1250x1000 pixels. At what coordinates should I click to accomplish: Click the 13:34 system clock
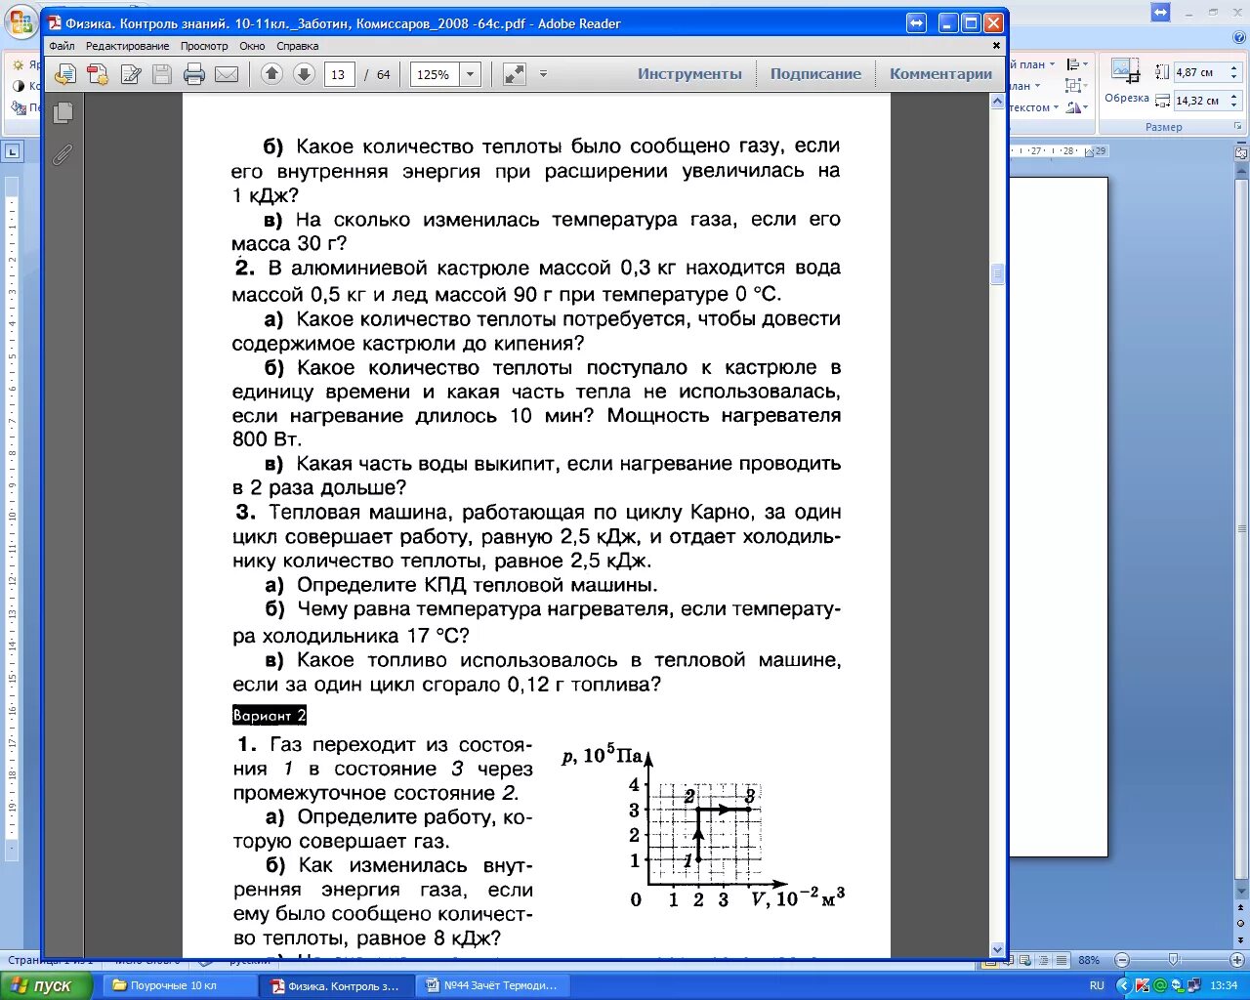pyautogui.click(x=1223, y=986)
